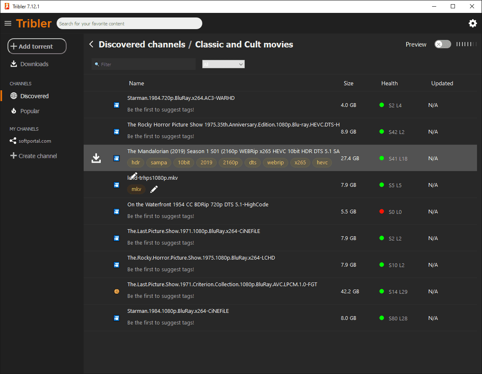Click the pencil icon beside mkv tag

point(154,189)
